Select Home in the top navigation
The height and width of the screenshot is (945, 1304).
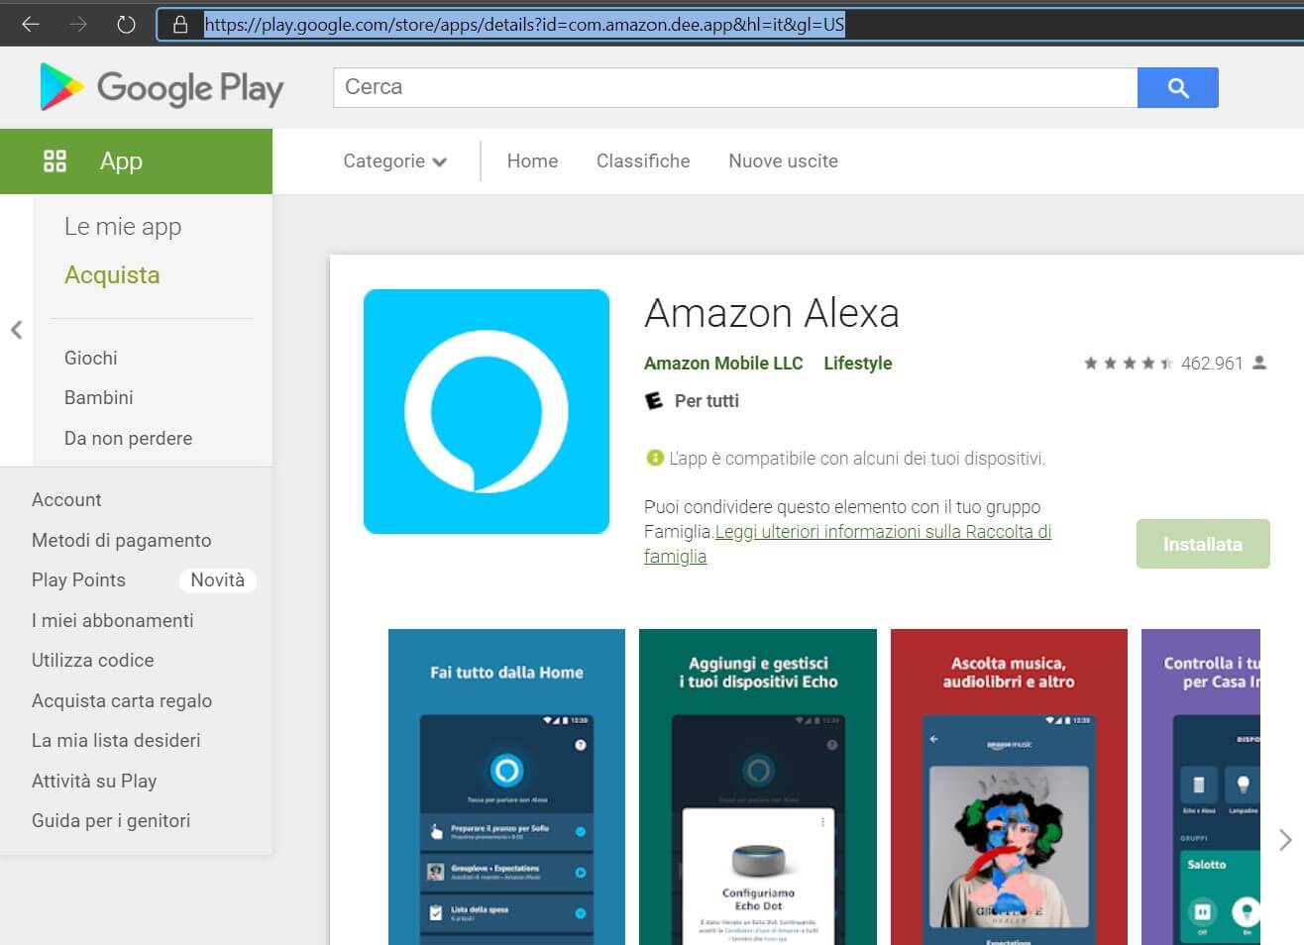[x=532, y=161]
